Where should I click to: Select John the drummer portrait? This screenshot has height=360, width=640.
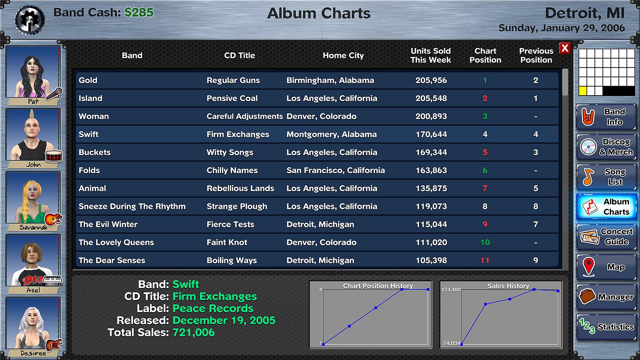pyautogui.click(x=33, y=135)
